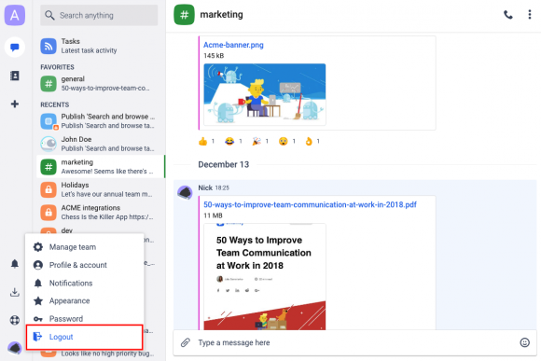This screenshot has width=541, height=361.
Task: Open the three-dot channel options menu
Action: point(530,15)
